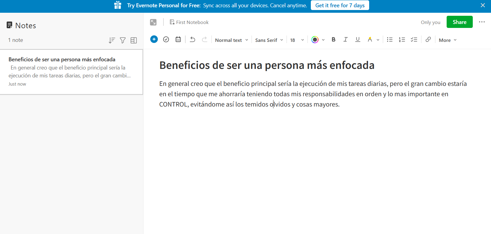Open First Notebook link
The height and width of the screenshot is (234, 491).
click(189, 22)
